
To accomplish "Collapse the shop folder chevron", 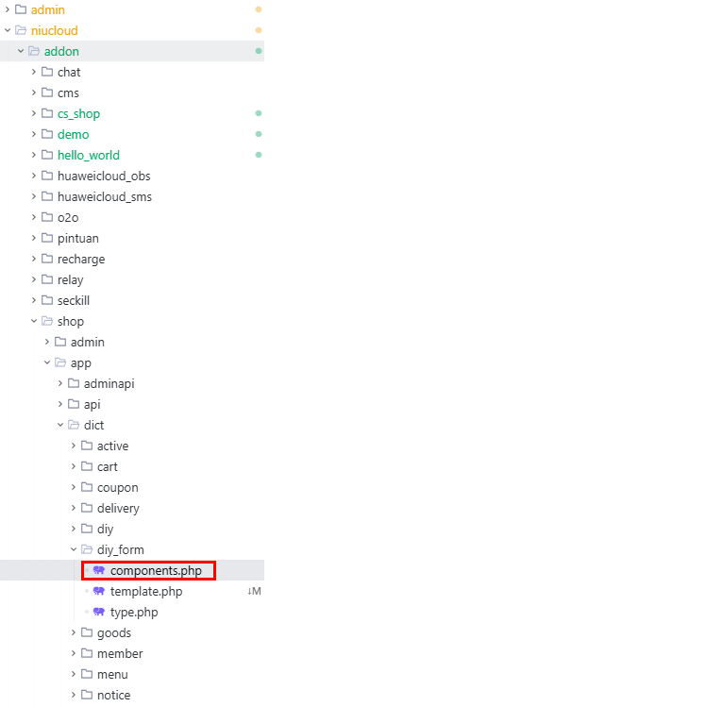I will (x=34, y=321).
